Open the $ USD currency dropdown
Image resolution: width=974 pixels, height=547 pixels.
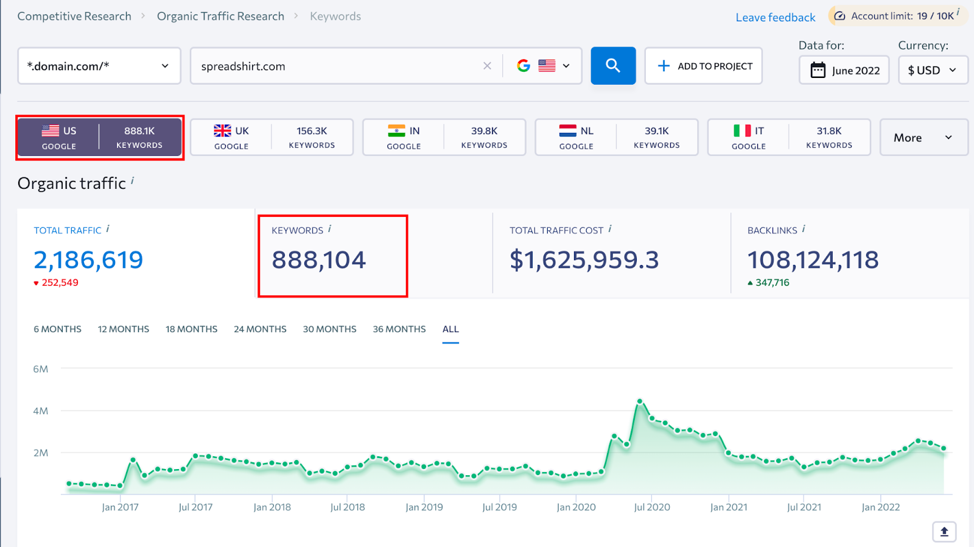(x=933, y=70)
